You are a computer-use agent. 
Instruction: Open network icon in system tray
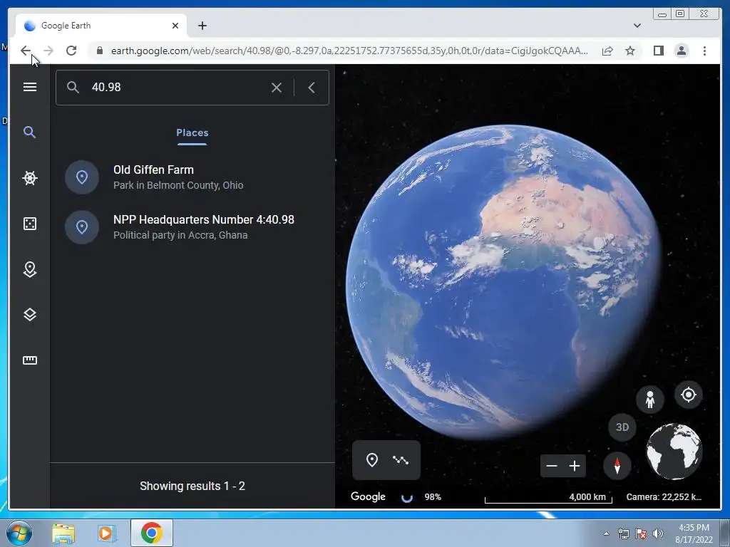tap(623, 533)
